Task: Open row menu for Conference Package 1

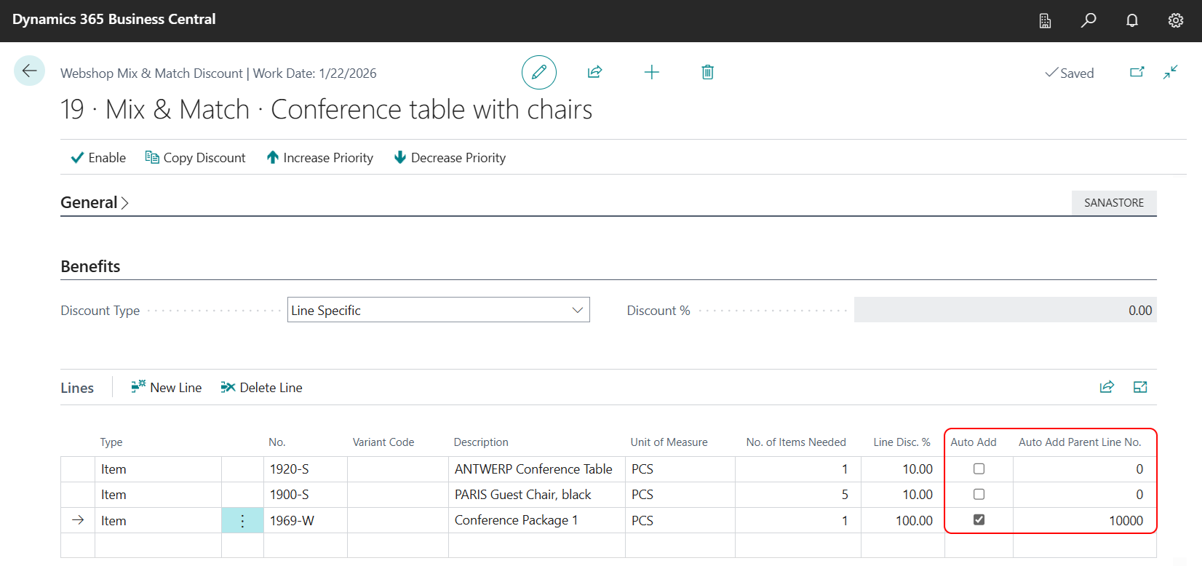Action: [242, 520]
